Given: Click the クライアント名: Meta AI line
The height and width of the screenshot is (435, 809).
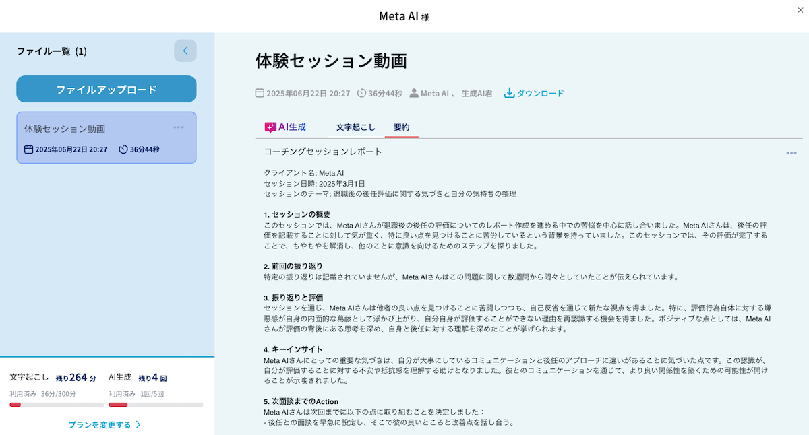Looking at the screenshot, I should 303,173.
